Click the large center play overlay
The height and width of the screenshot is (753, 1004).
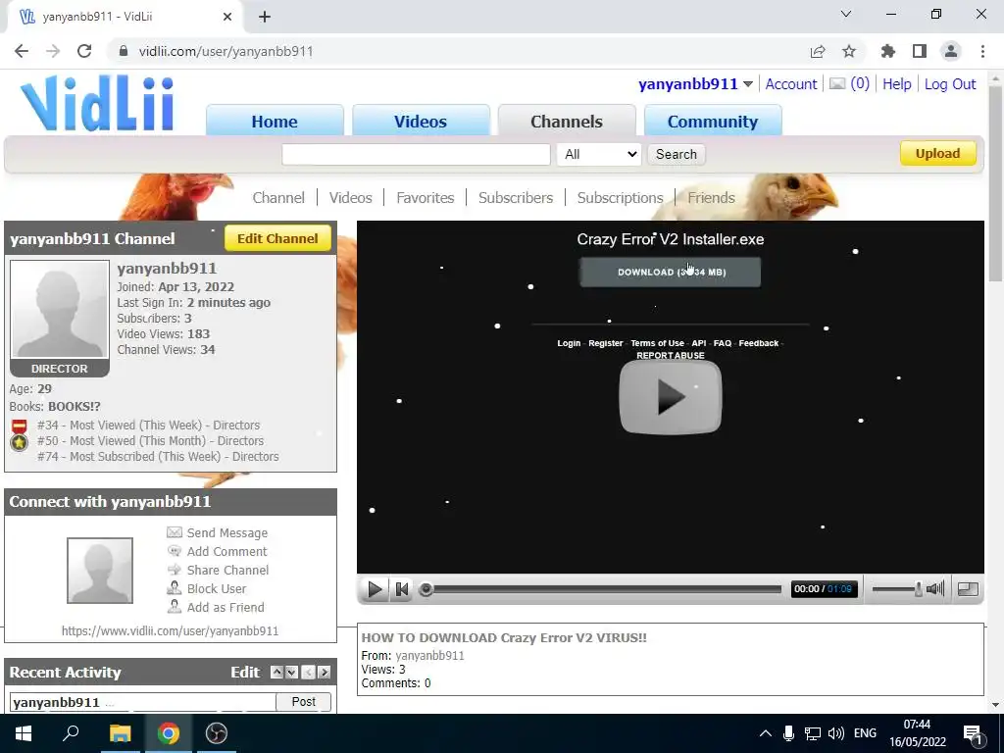point(671,397)
